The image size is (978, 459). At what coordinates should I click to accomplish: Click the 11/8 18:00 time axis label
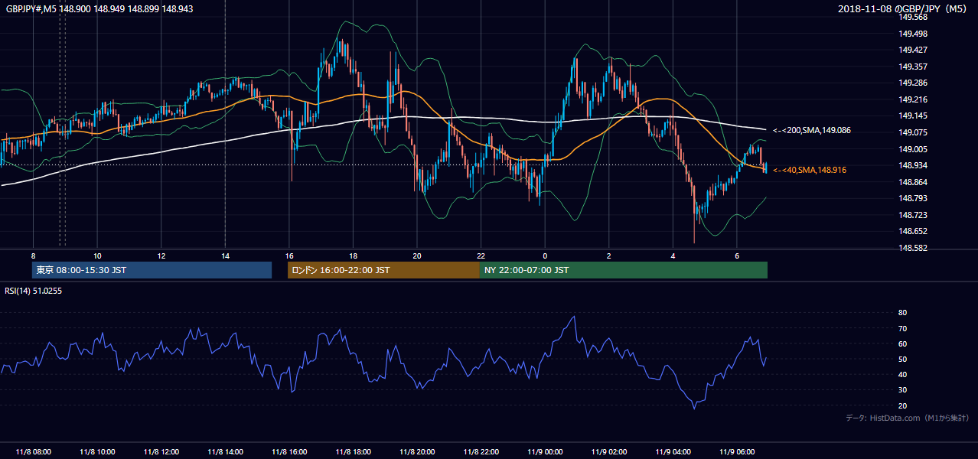pyautogui.click(x=354, y=452)
